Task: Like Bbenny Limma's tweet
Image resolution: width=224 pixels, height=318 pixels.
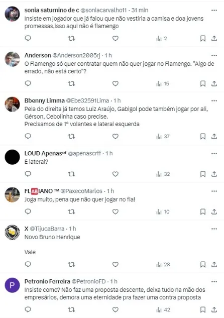Action: click(x=116, y=136)
